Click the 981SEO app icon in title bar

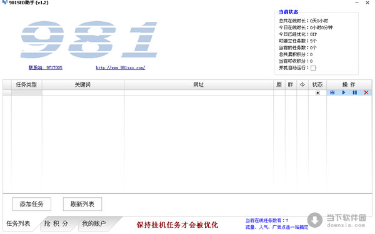(4, 2)
